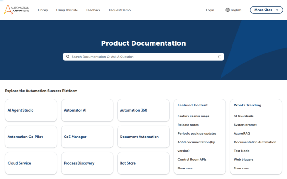Viewport: 287px width, 179px height.
Task: Open Using This Site page
Action: [x=67, y=10]
